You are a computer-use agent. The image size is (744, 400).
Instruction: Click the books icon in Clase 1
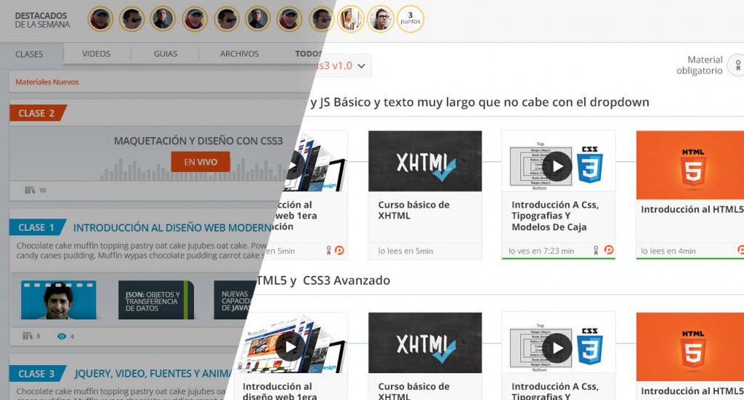point(28,336)
